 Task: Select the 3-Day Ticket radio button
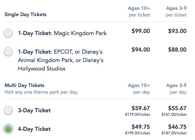[x=8, y=110]
